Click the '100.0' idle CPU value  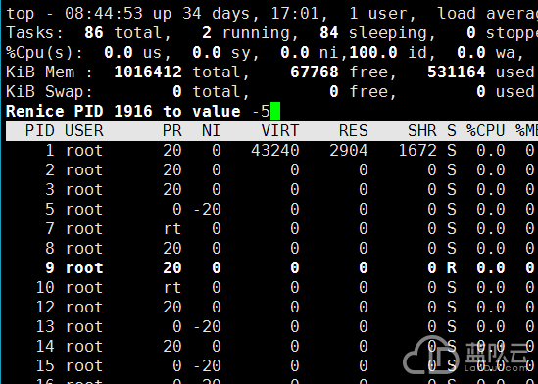373,53
